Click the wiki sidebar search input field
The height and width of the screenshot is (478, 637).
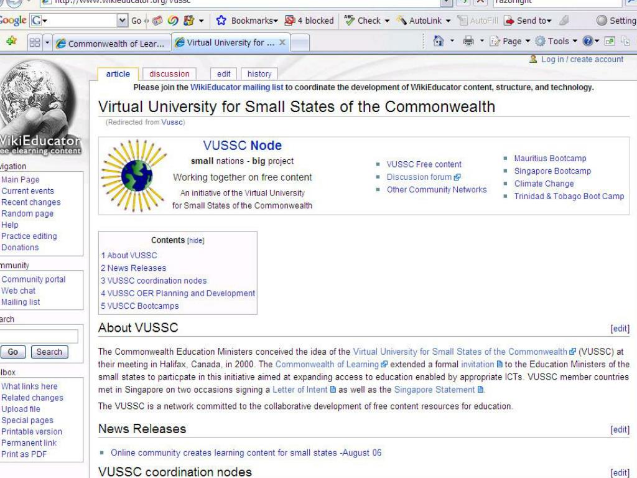39,337
